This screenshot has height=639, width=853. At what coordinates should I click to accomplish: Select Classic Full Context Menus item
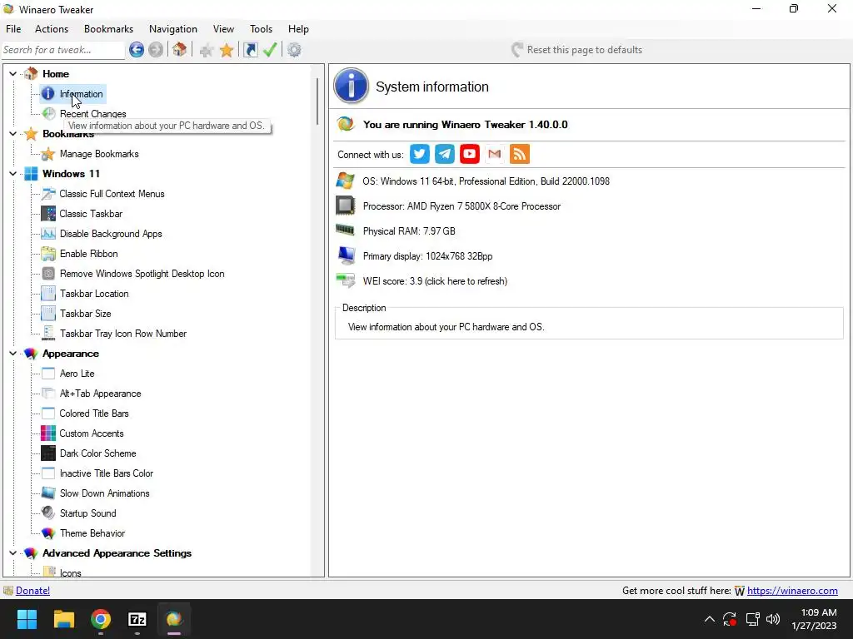coord(112,194)
